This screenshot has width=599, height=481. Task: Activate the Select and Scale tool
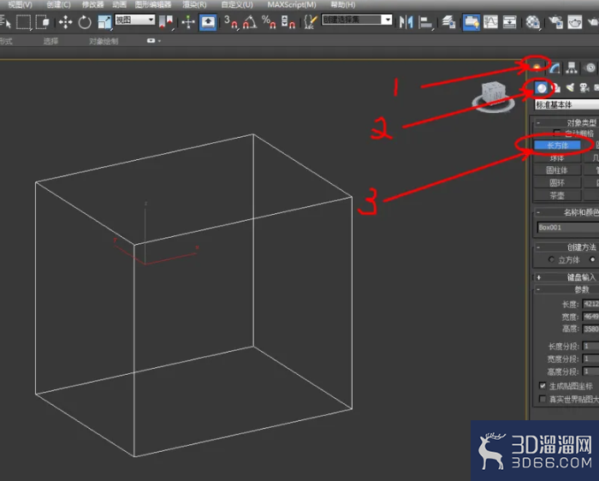(x=104, y=21)
